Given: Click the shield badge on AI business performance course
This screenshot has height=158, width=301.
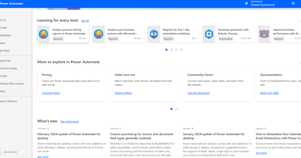Looking at the screenshot, I should click(x=264, y=34).
